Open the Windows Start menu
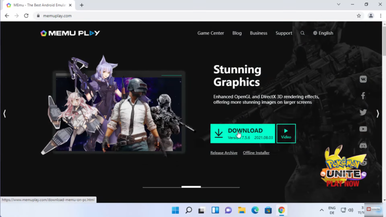This screenshot has height=217, width=386. point(175,210)
